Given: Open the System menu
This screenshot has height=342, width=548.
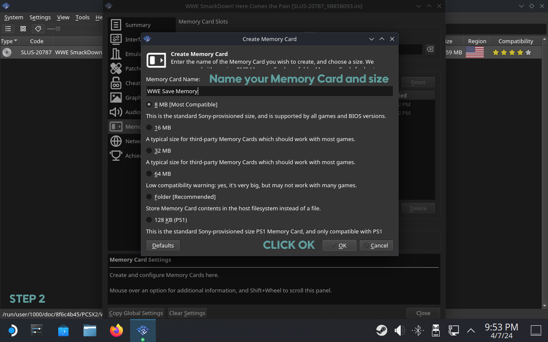Looking at the screenshot, I should (x=14, y=17).
